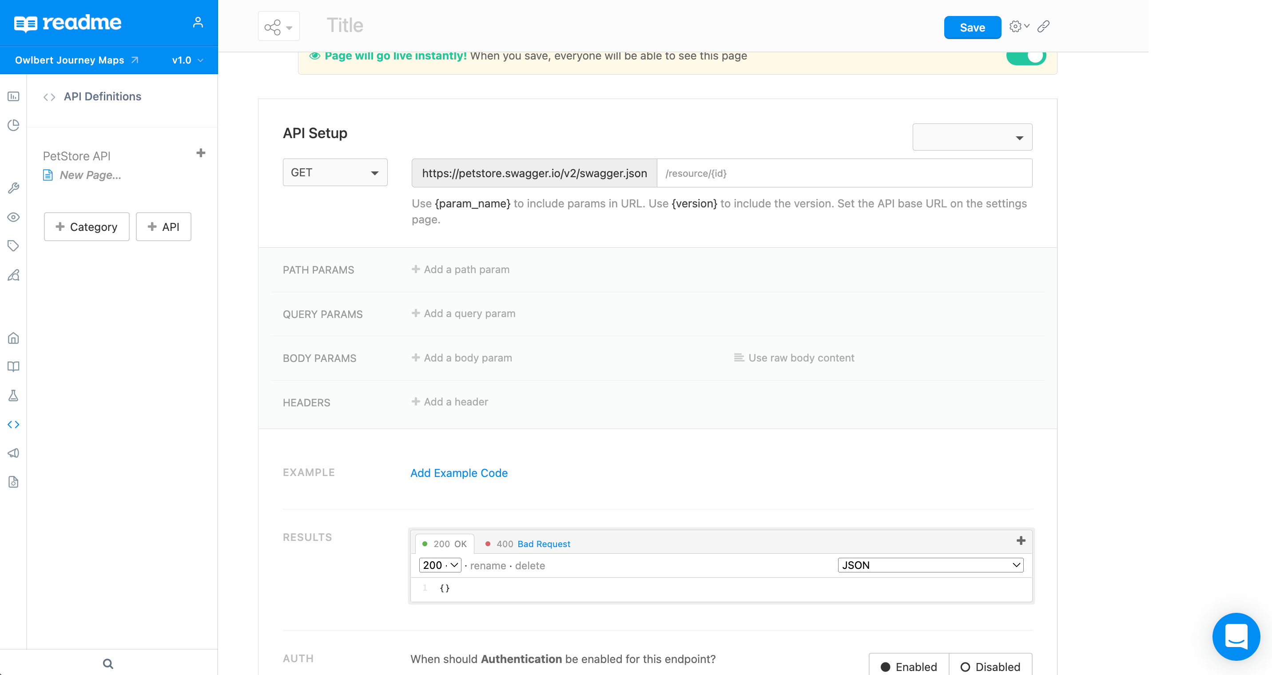Open Guides via the book icon

pyautogui.click(x=13, y=366)
